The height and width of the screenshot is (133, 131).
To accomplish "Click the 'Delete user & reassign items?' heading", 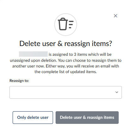I will [x=66, y=43].
